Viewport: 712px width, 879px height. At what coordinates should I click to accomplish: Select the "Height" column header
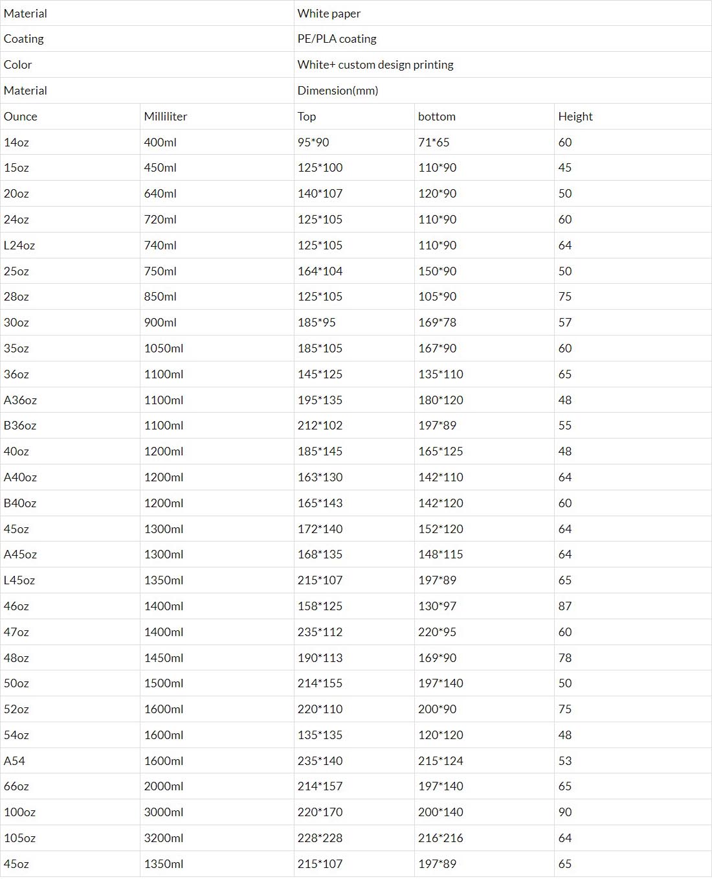[x=575, y=117]
